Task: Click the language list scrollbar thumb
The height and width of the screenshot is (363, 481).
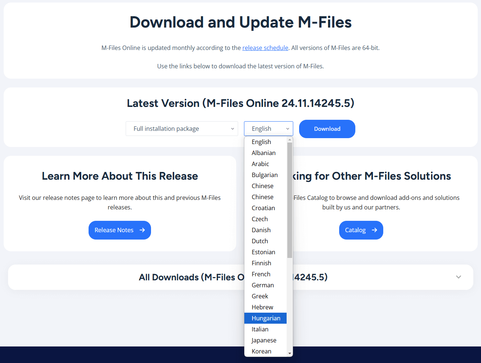Action: (x=290, y=200)
